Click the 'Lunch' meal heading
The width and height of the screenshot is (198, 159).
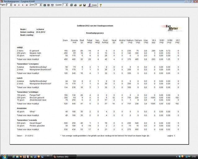[20, 78]
